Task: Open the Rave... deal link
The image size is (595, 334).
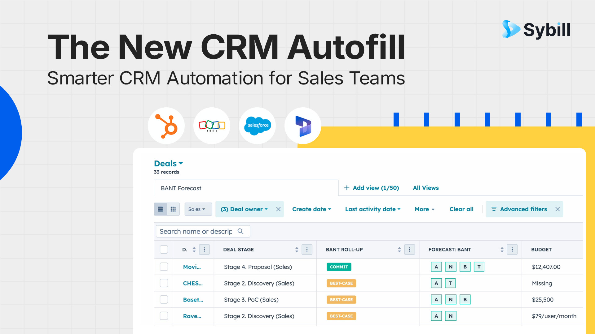Action: click(192, 316)
